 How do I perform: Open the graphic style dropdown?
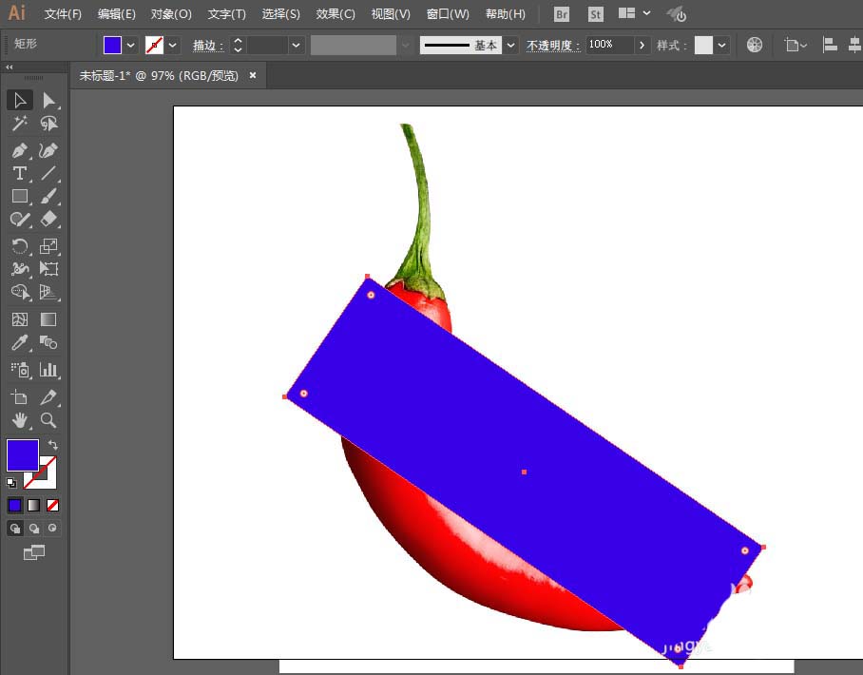(x=721, y=45)
